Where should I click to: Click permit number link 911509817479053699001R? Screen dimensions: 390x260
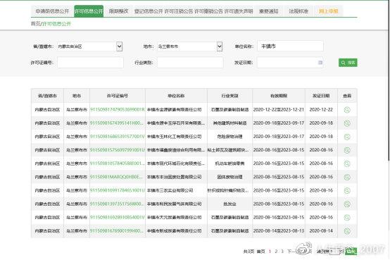117,110
